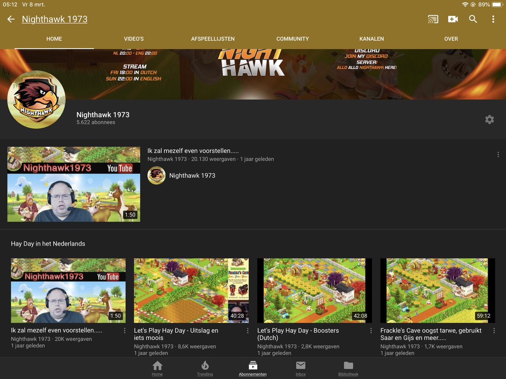Viewport: 506px width, 379px height.
Task: Tap 'Nighthawk 1973' name beside featured video avatar
Action: point(192,176)
